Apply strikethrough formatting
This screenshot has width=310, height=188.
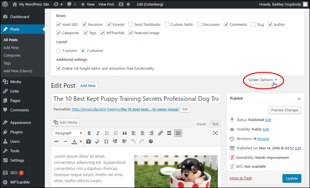[57, 142]
